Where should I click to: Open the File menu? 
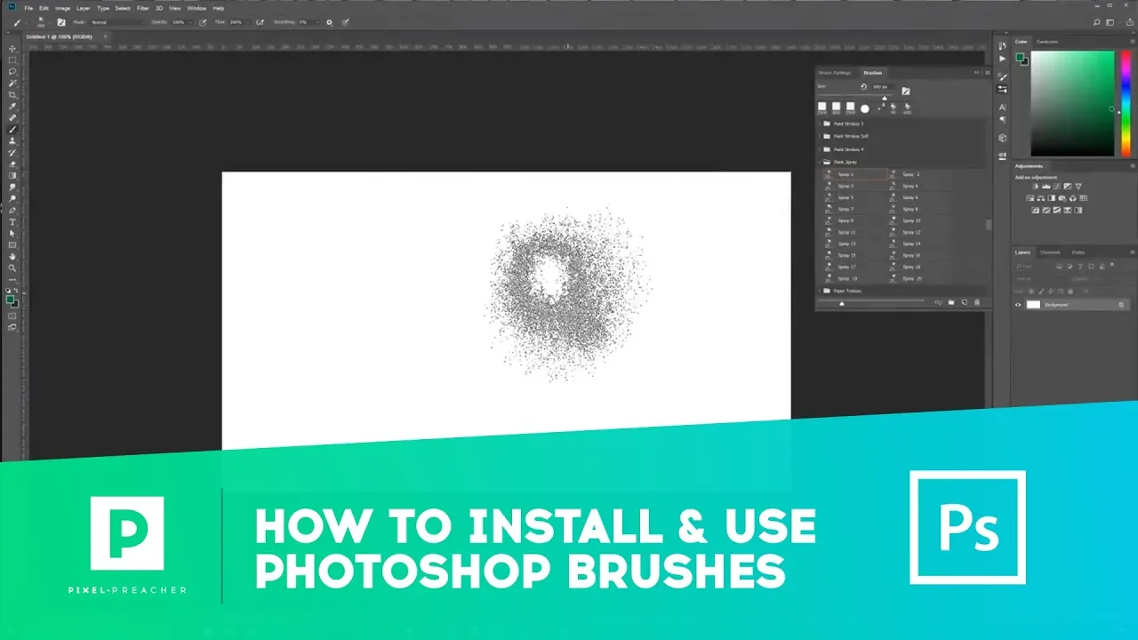pos(28,8)
